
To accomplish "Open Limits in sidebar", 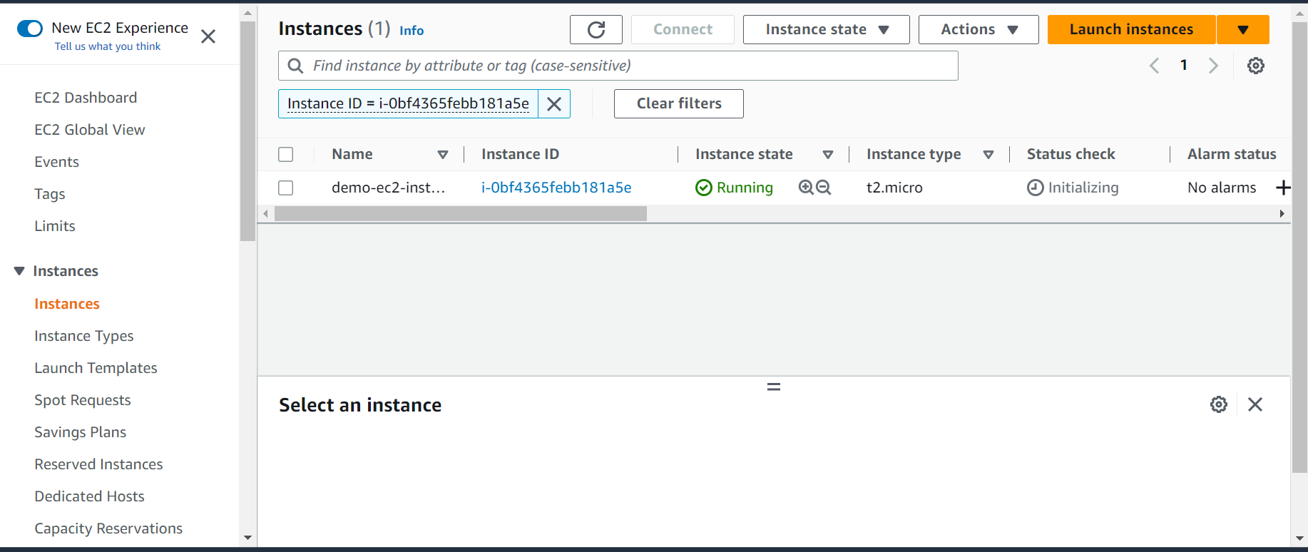I will (55, 226).
